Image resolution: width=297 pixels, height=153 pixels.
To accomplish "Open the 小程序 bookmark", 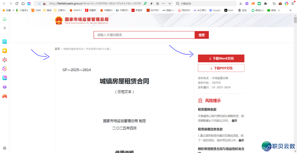I will click(x=22, y=10).
